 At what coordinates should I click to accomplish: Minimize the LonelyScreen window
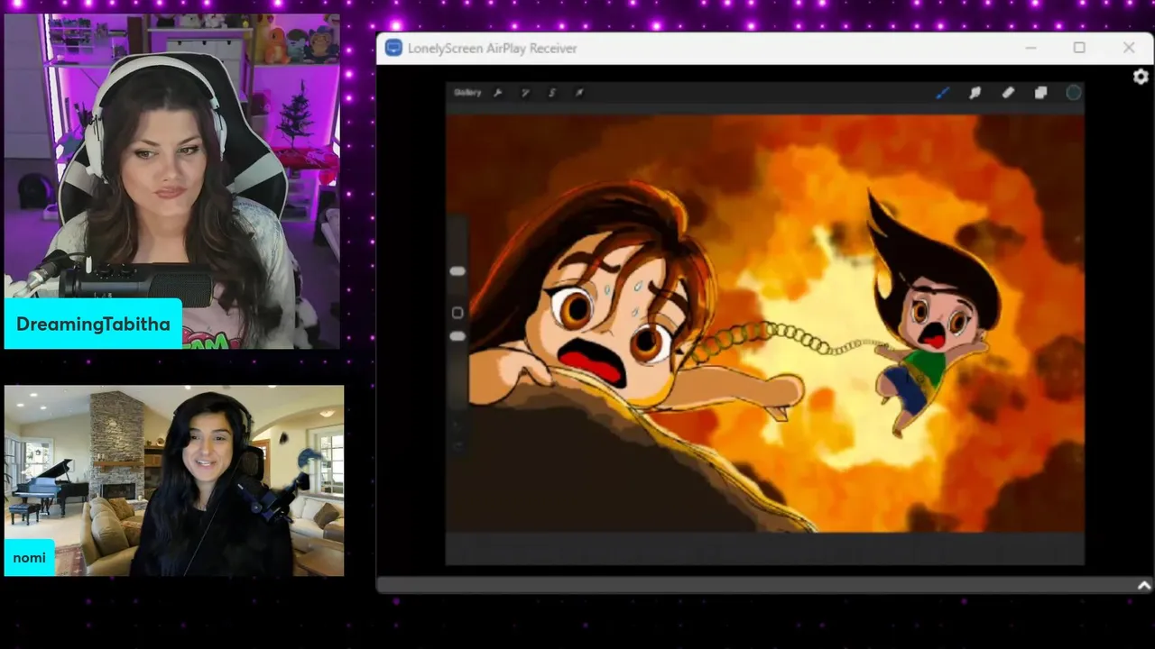click(1030, 48)
